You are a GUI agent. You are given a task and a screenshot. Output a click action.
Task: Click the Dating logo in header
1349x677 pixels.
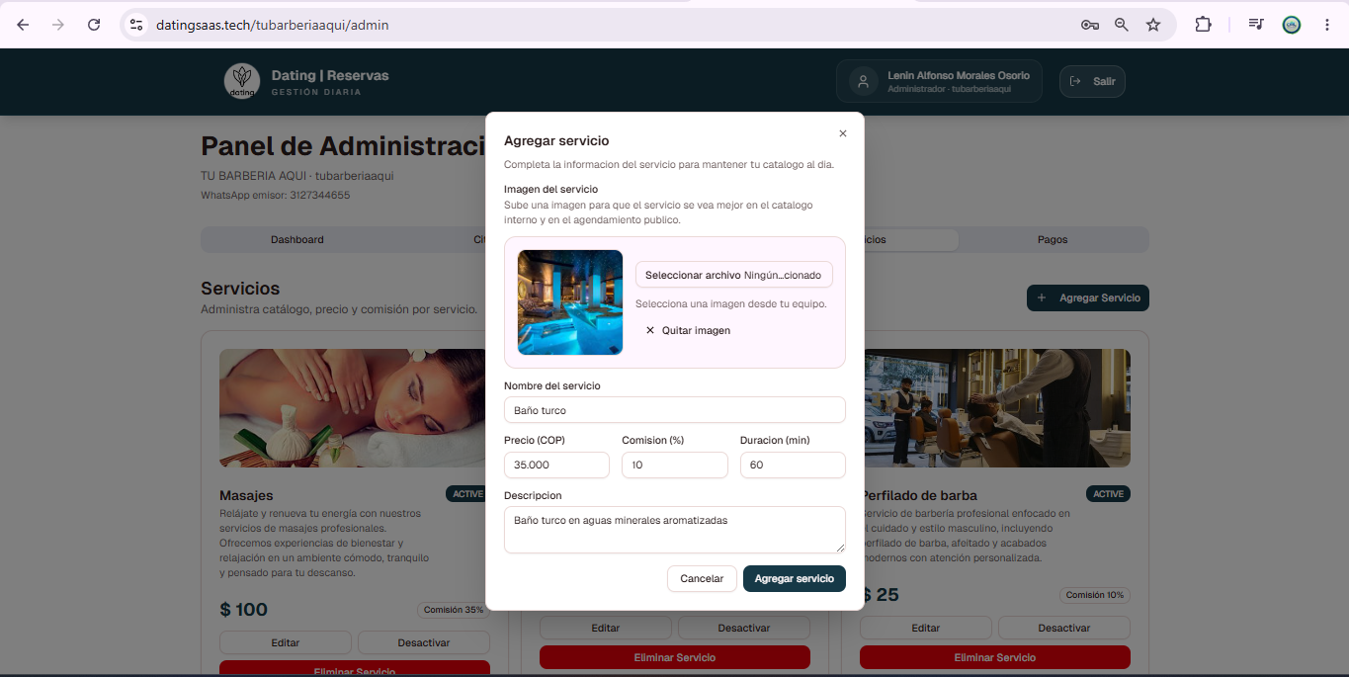coord(241,81)
